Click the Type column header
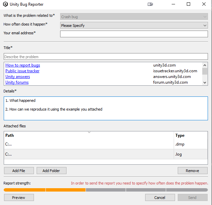 pyautogui.click(x=190, y=135)
